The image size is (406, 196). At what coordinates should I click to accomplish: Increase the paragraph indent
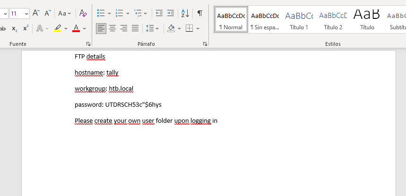(x=171, y=13)
